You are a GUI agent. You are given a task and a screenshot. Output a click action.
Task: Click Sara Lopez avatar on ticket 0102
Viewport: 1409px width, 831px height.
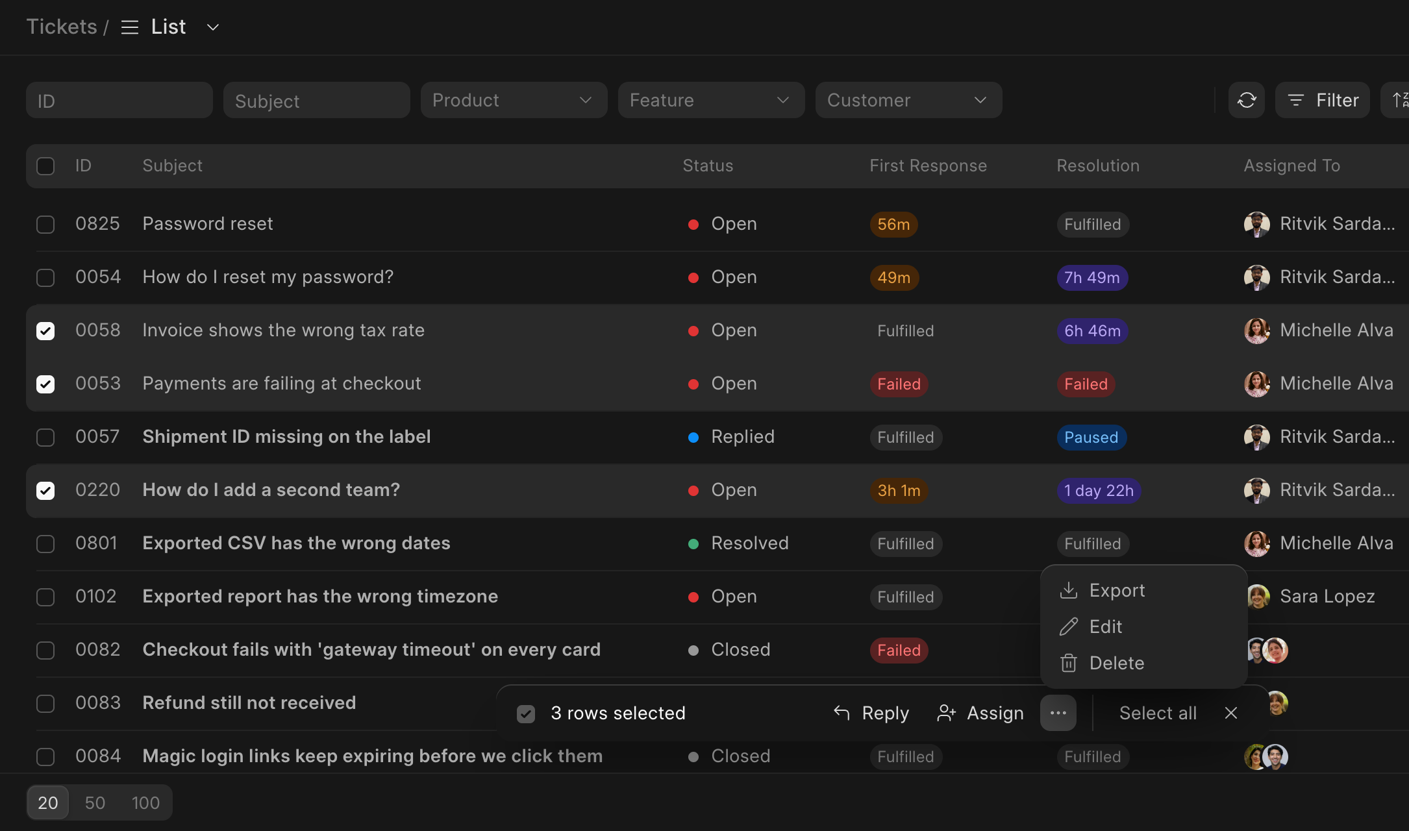click(x=1258, y=596)
